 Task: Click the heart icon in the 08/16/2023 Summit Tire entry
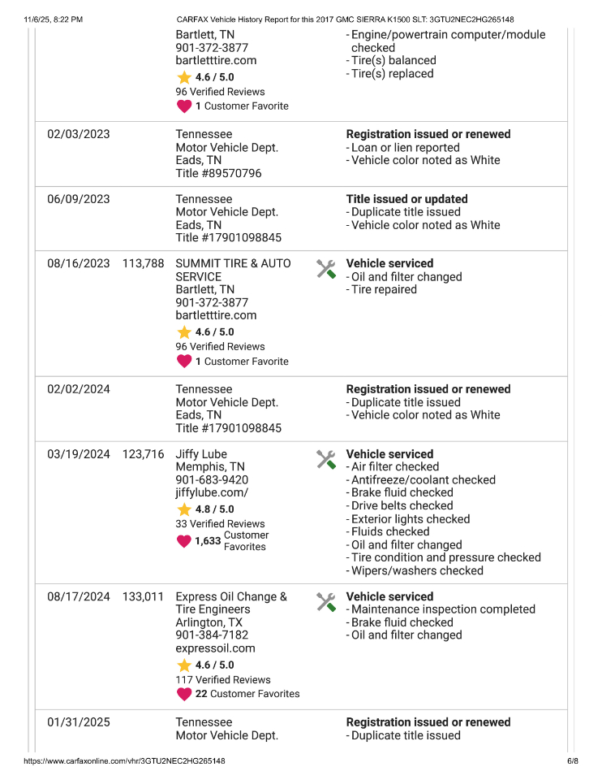click(x=184, y=362)
